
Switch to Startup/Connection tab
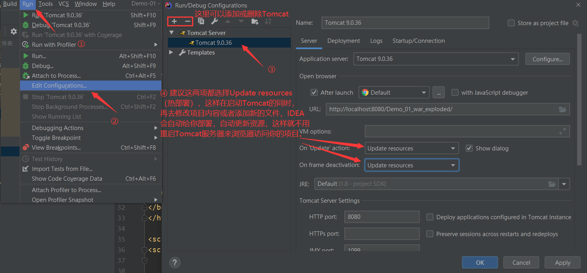(x=419, y=40)
